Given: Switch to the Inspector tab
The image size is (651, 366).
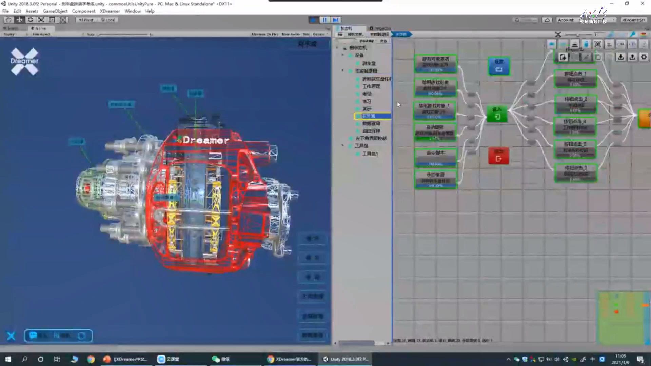Looking at the screenshot, I should point(380,28).
